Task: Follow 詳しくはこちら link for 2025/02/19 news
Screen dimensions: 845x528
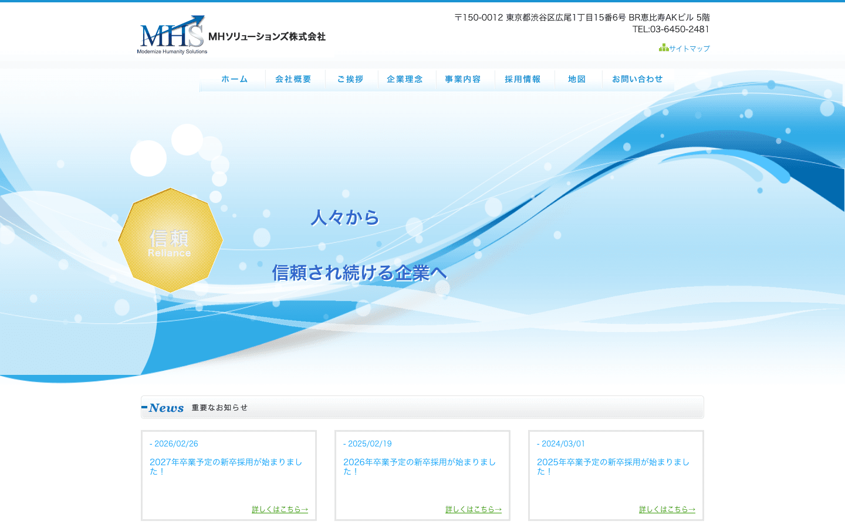Action: pos(474,509)
